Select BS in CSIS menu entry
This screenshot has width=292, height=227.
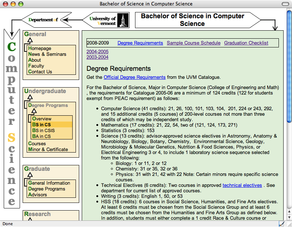point(43,130)
